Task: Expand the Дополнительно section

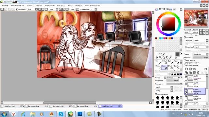Action: point(156,94)
